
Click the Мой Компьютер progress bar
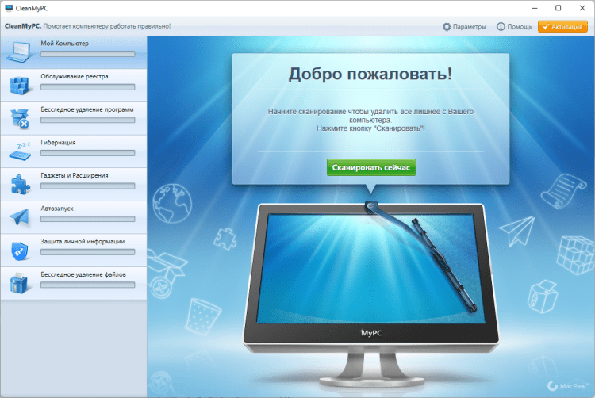point(87,54)
